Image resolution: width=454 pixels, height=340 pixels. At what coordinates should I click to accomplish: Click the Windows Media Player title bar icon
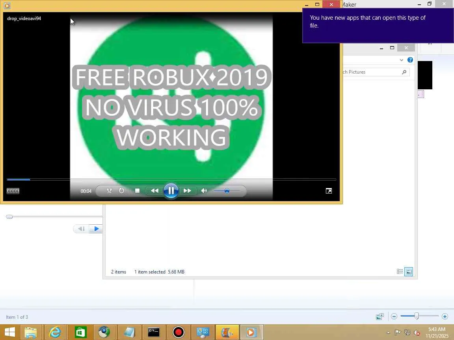[7, 6]
